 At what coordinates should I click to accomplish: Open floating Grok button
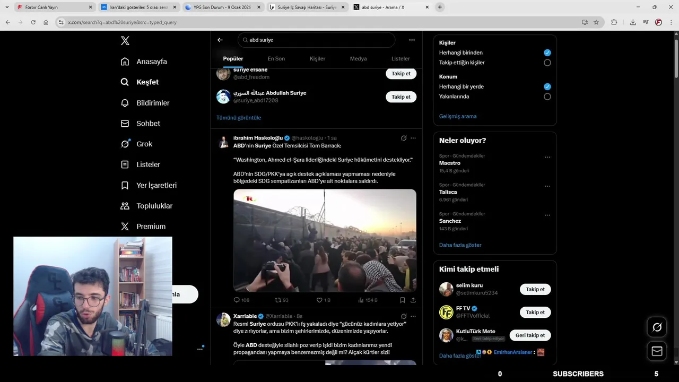657,327
